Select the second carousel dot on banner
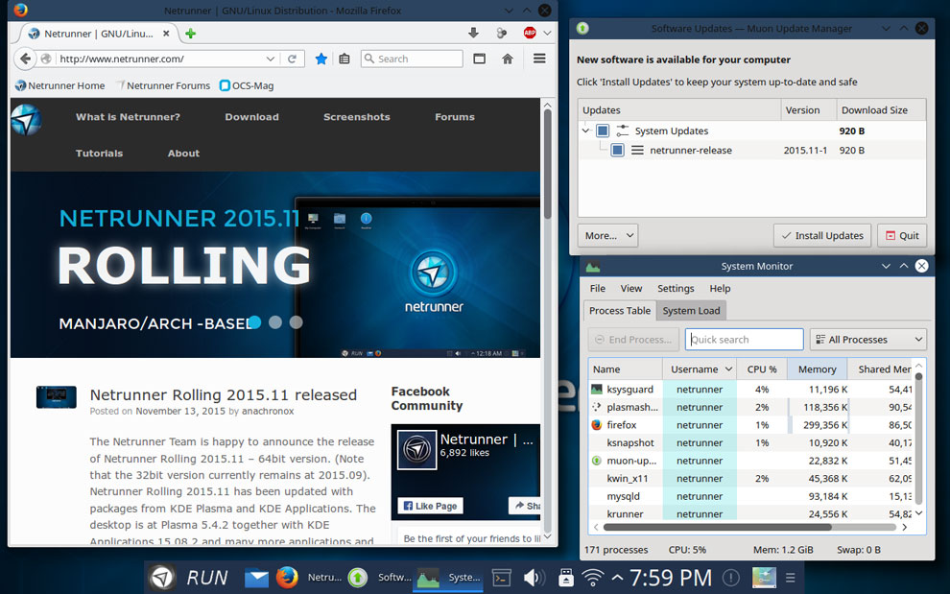Viewport: 950px width, 594px height. coord(275,322)
